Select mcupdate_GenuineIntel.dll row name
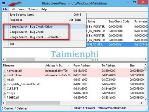 pyautogui.click(x=24, y=84)
